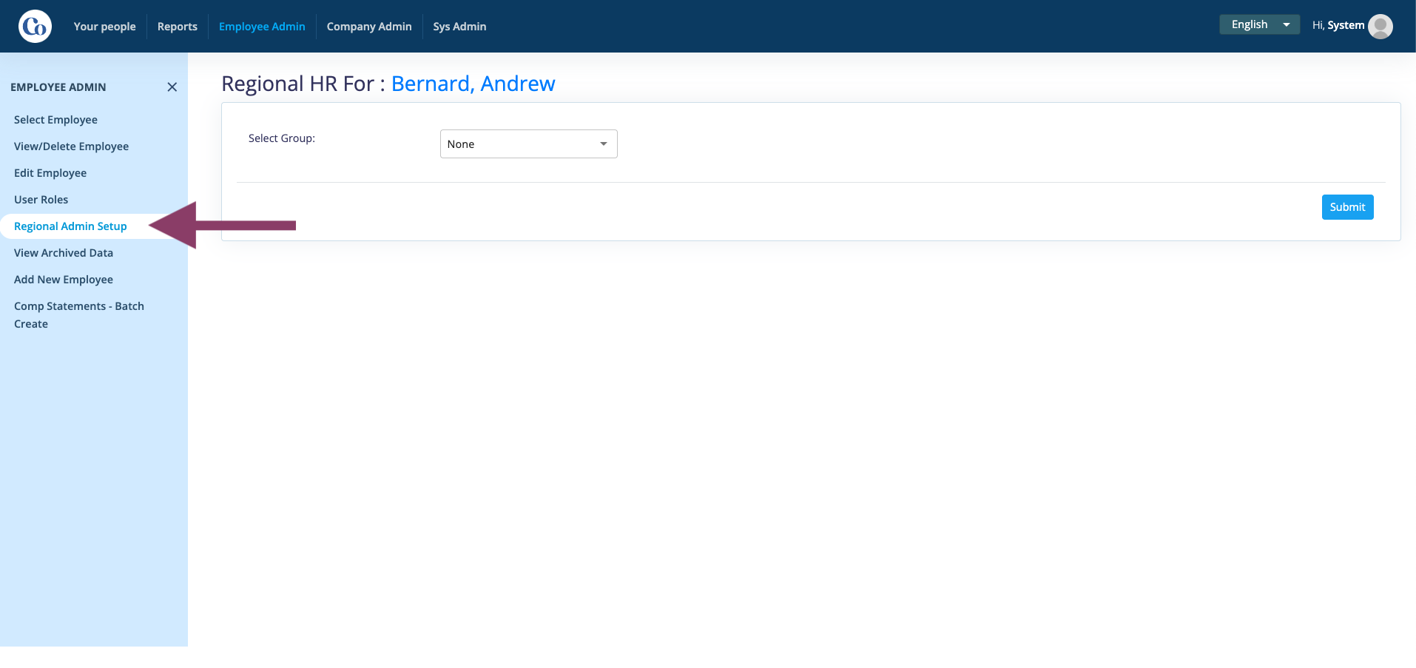The height and width of the screenshot is (668, 1416).
Task: Close the Employee Admin sidebar panel
Action: [x=172, y=87]
